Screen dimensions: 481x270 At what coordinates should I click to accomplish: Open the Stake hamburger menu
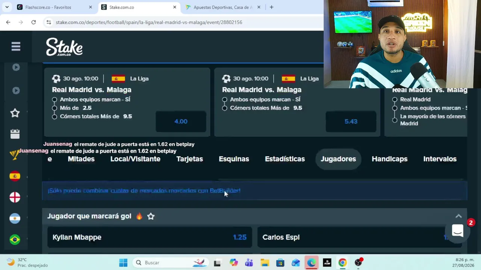click(x=16, y=46)
